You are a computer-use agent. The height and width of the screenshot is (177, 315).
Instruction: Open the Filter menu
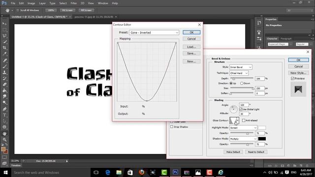(x=73, y=3)
